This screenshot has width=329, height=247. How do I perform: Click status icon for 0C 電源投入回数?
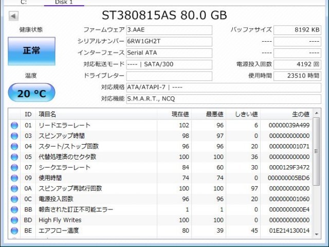pyautogui.click(x=14, y=199)
